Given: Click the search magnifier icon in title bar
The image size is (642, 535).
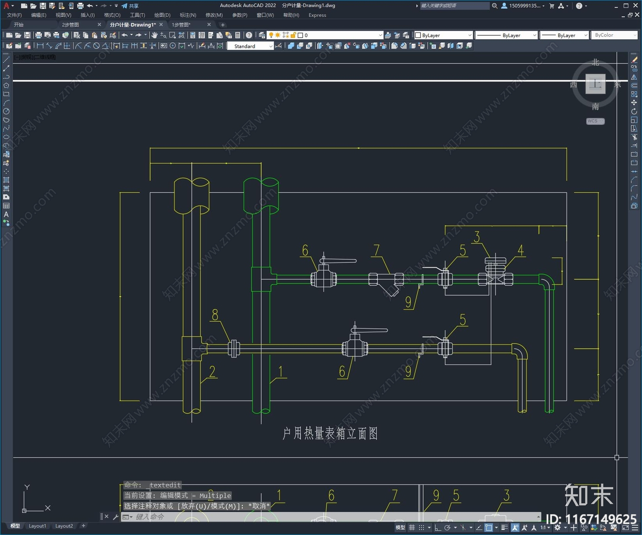Looking at the screenshot, I should tap(495, 6).
